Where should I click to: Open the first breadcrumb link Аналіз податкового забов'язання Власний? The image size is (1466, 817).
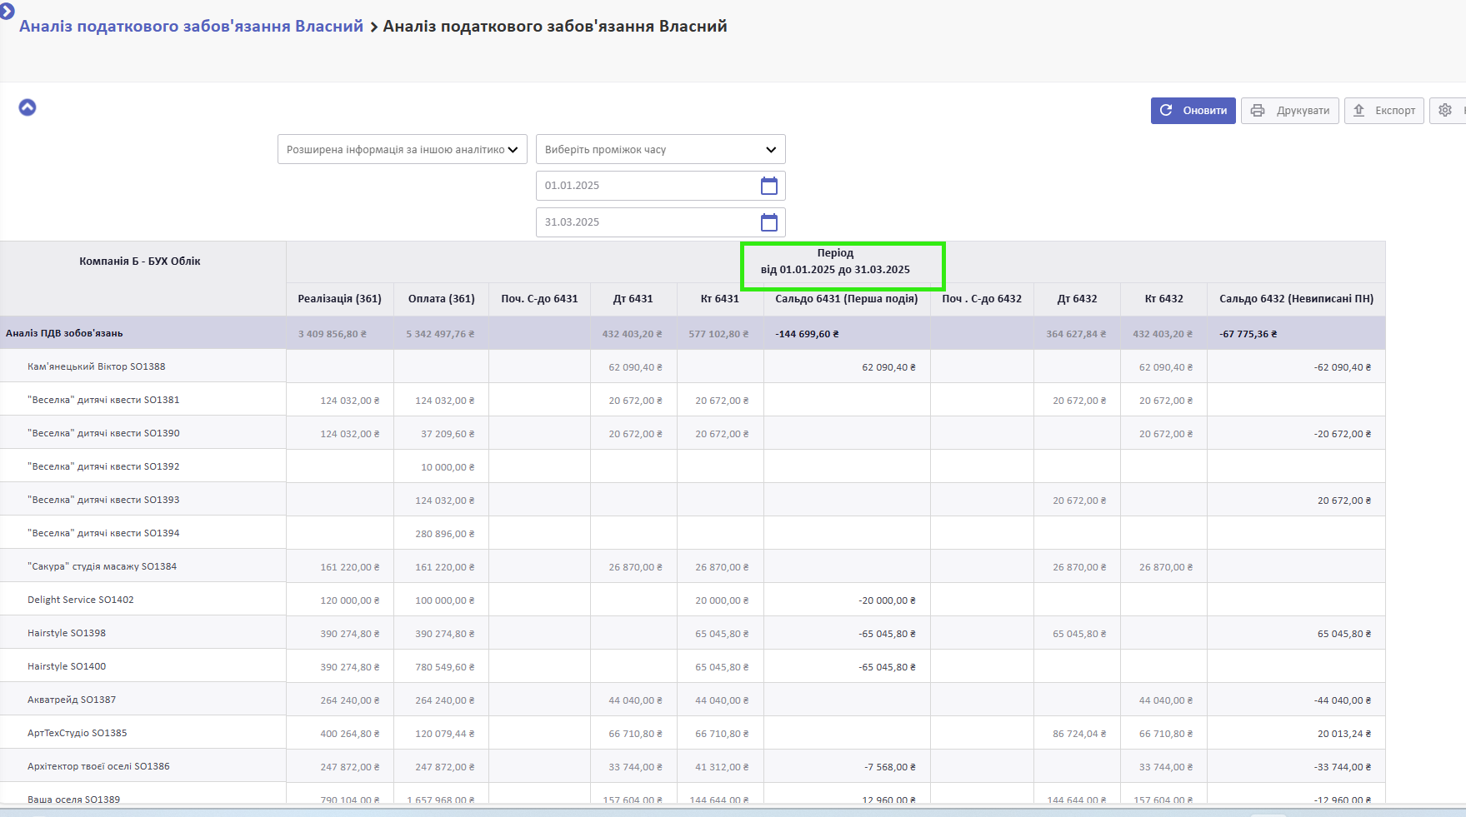(192, 27)
